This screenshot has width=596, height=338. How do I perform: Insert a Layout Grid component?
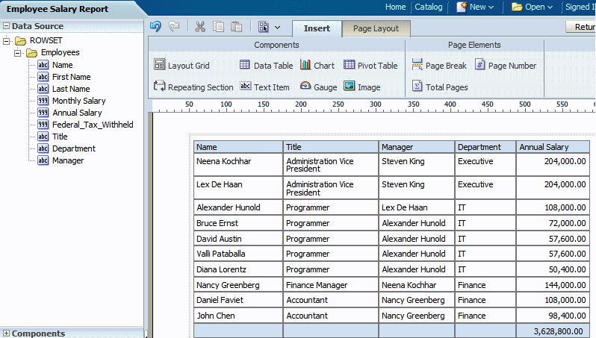[181, 66]
